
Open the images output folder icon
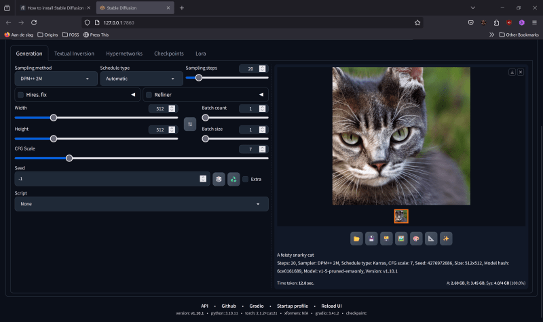click(356, 239)
